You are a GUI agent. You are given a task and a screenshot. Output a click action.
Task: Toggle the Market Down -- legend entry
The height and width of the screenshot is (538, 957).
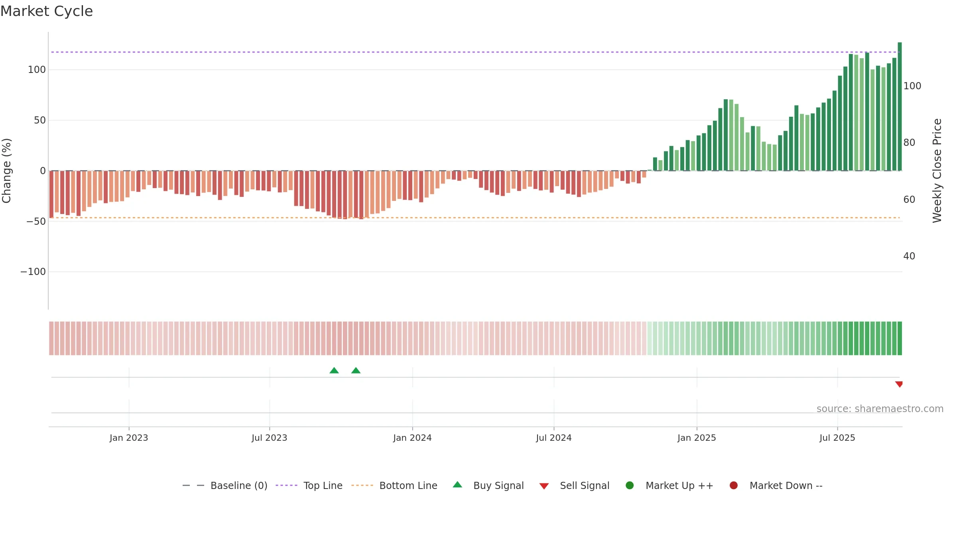(x=776, y=485)
